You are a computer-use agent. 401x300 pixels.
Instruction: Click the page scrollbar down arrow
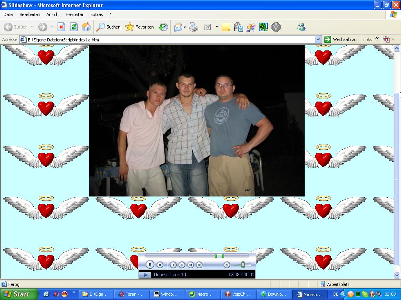(x=397, y=275)
